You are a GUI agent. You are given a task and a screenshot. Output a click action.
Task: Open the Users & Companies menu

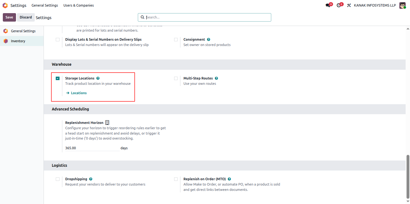coord(79,5)
